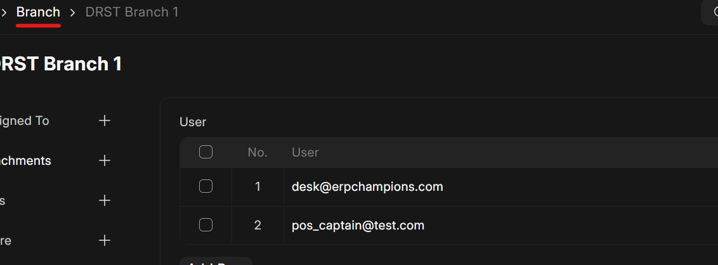Screen dimensions: 718x265
Task: Click the breadcrumb chevron before Branch
Action: (4, 12)
